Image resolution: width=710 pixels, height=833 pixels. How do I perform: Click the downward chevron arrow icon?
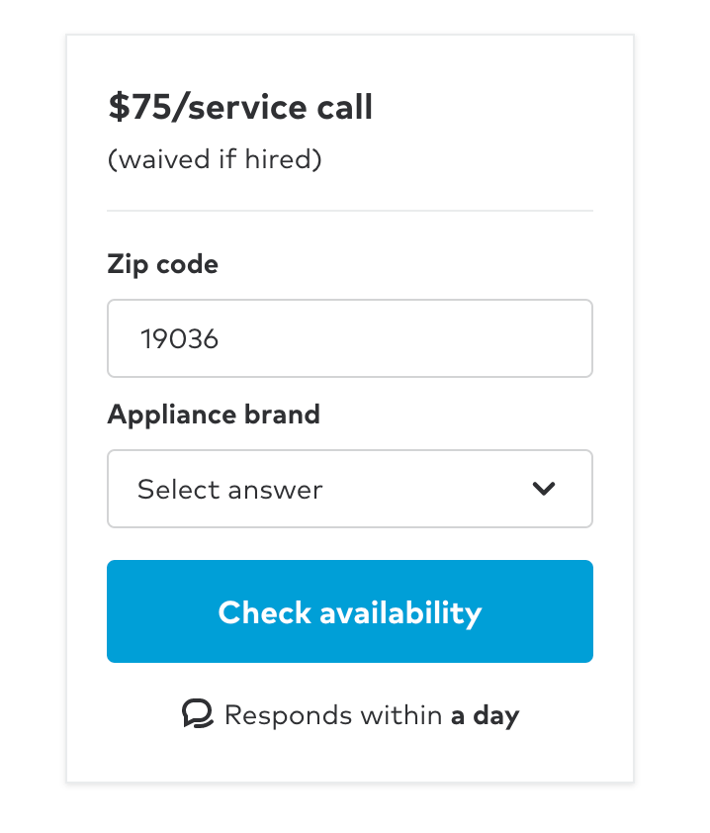(544, 489)
